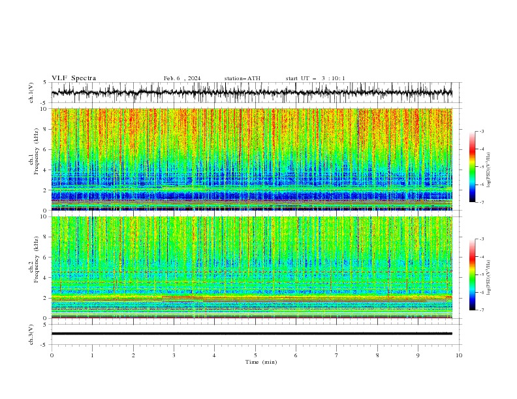Click the ch.1(V) axis "-5" tick label
The image size is (517, 399).
[x=44, y=103]
